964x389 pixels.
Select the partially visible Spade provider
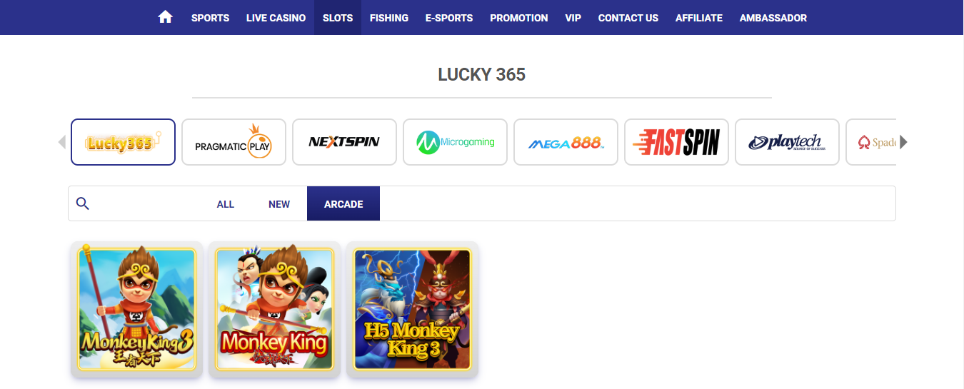(x=870, y=142)
